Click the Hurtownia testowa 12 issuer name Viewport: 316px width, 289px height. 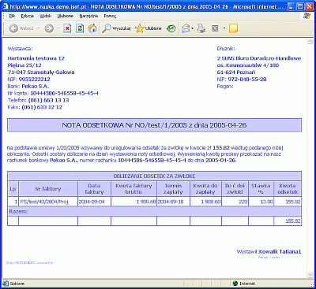tap(36, 58)
